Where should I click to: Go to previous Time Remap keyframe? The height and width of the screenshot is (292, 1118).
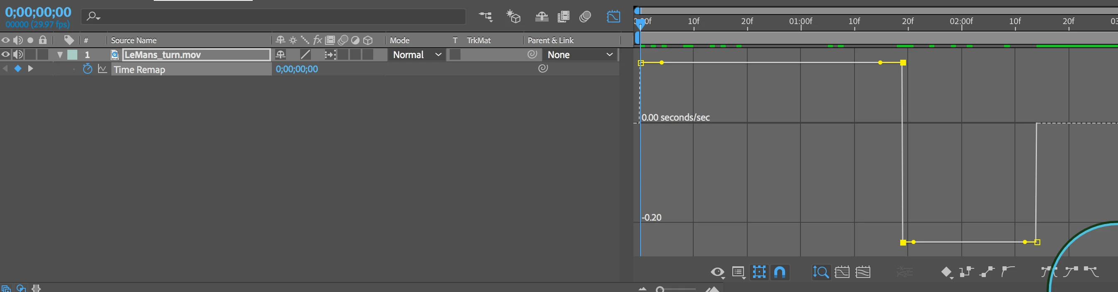click(5, 68)
